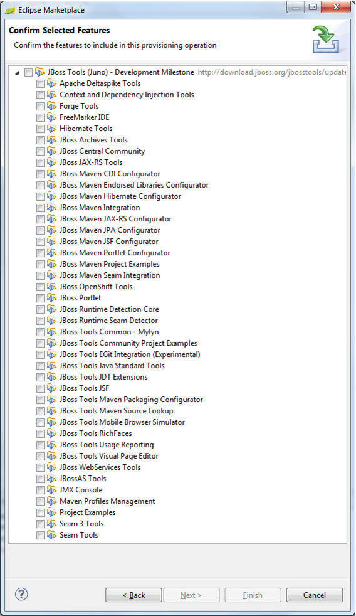Select JBoss Tools Visual Page Editor item

point(108,456)
